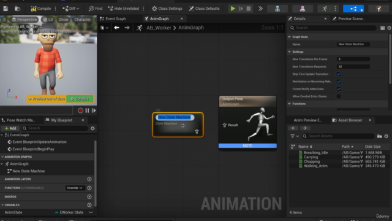Save the current blueprint asset
The height and width of the screenshot is (221, 392).
pyautogui.click(x=6, y=9)
